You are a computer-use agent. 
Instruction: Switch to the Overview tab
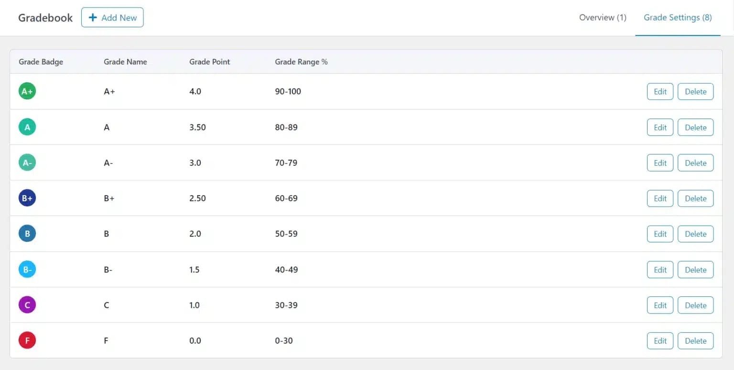tap(603, 18)
